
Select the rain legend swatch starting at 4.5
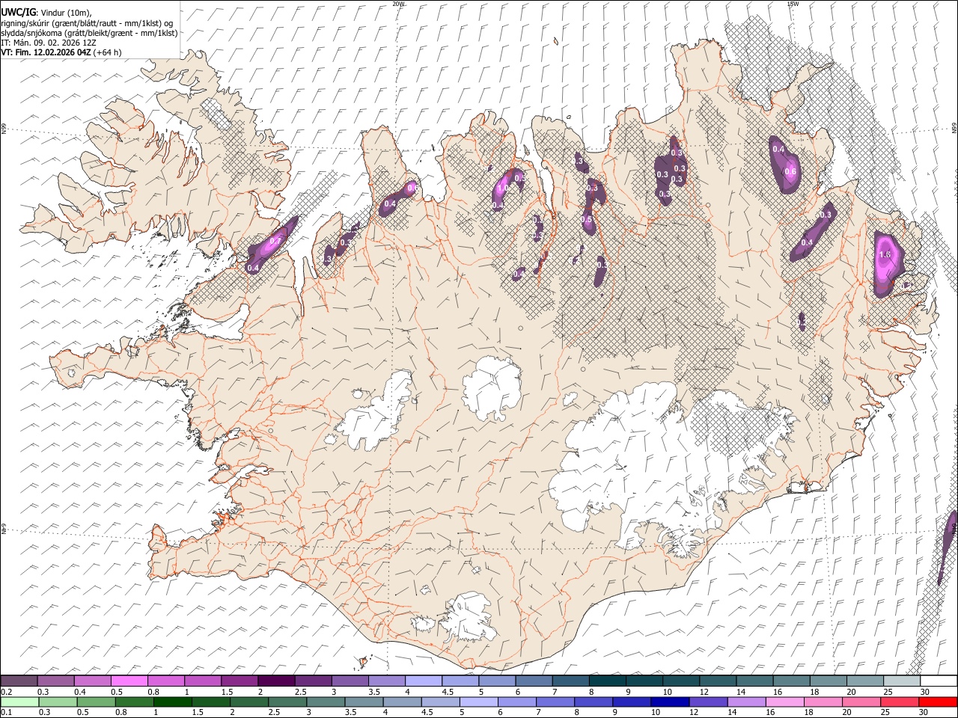(440, 702)
